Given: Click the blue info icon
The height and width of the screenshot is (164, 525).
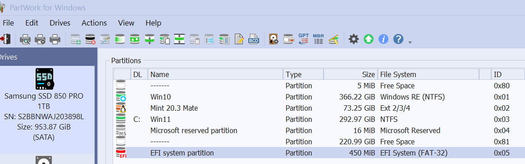Looking at the screenshot, I should tap(383, 39).
